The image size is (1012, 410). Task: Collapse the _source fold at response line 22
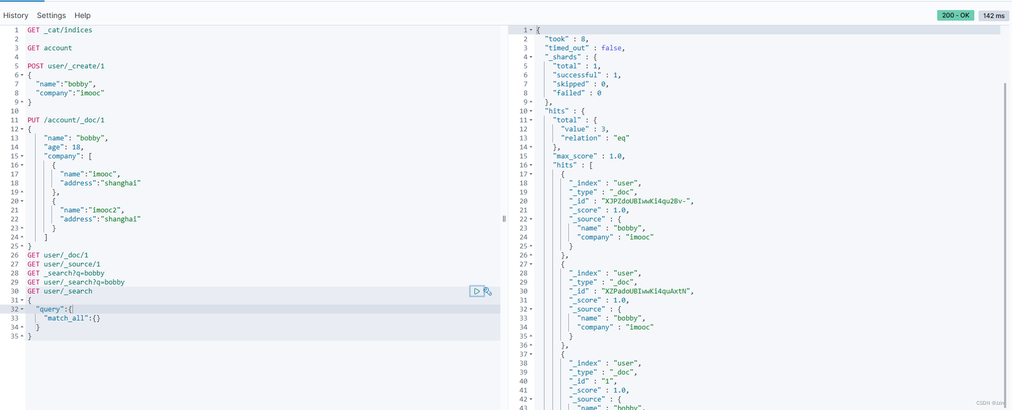click(x=531, y=219)
